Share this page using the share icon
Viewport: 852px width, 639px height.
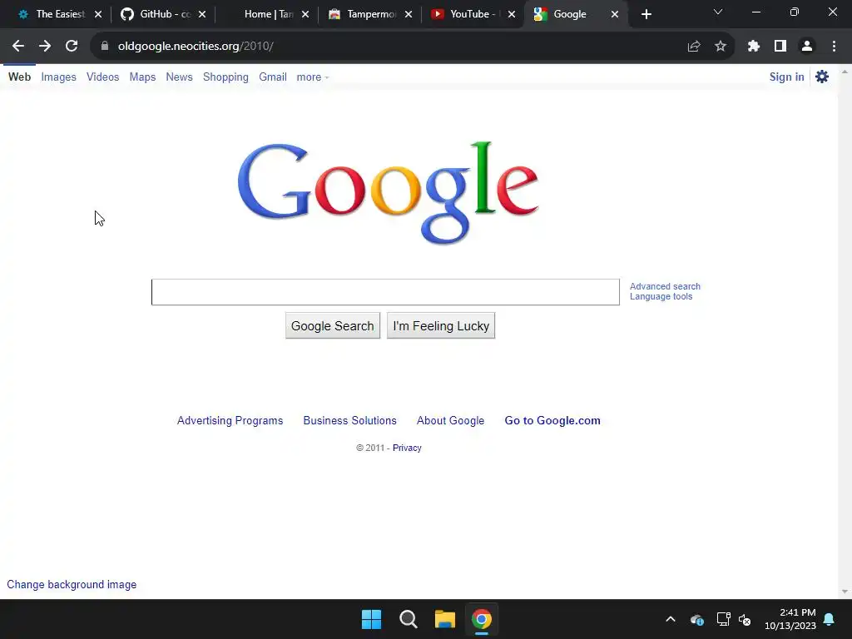click(694, 47)
